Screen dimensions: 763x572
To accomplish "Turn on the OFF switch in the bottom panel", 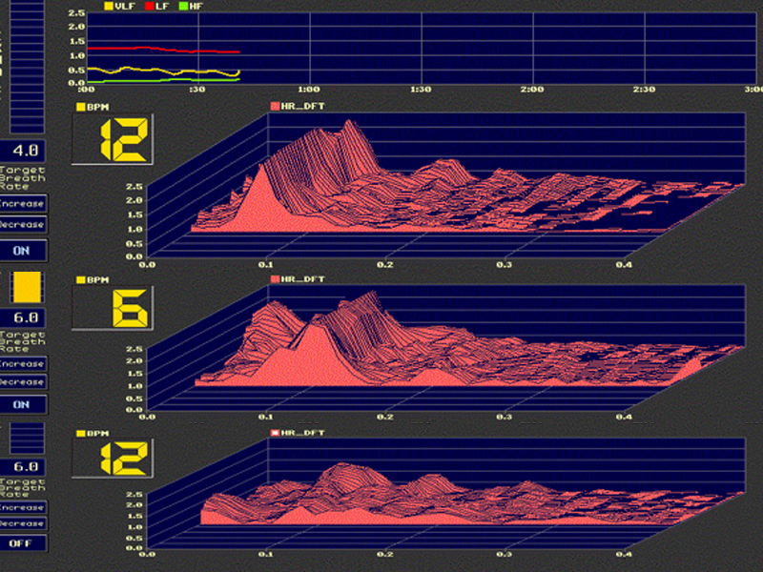I will point(23,543).
